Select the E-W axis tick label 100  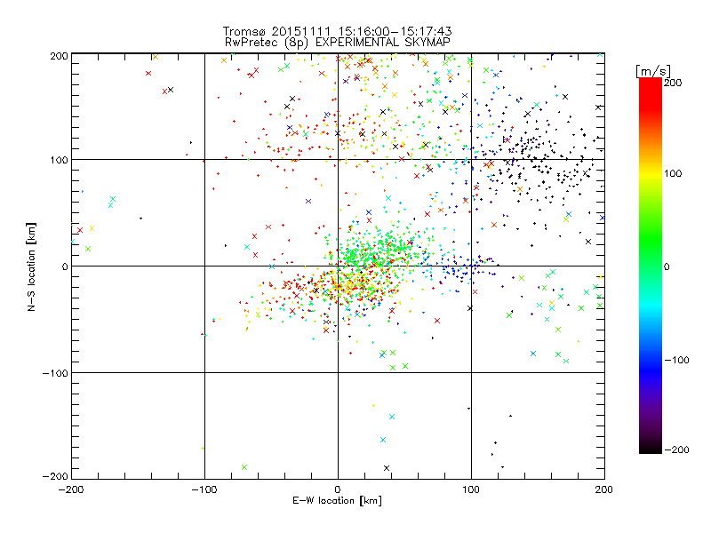click(x=471, y=490)
